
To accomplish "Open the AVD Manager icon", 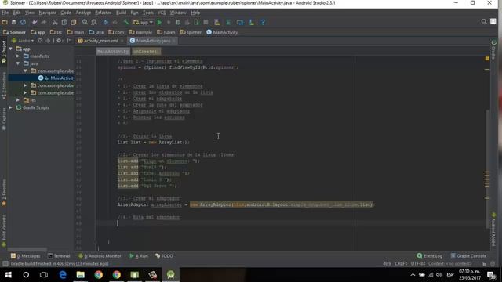I will (x=217, y=22).
